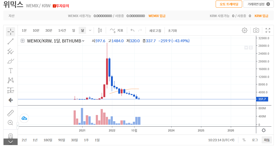Viewport: 276px width, 148px height.
Task: Click the 초기화 reset button
Action: pos(172,31)
